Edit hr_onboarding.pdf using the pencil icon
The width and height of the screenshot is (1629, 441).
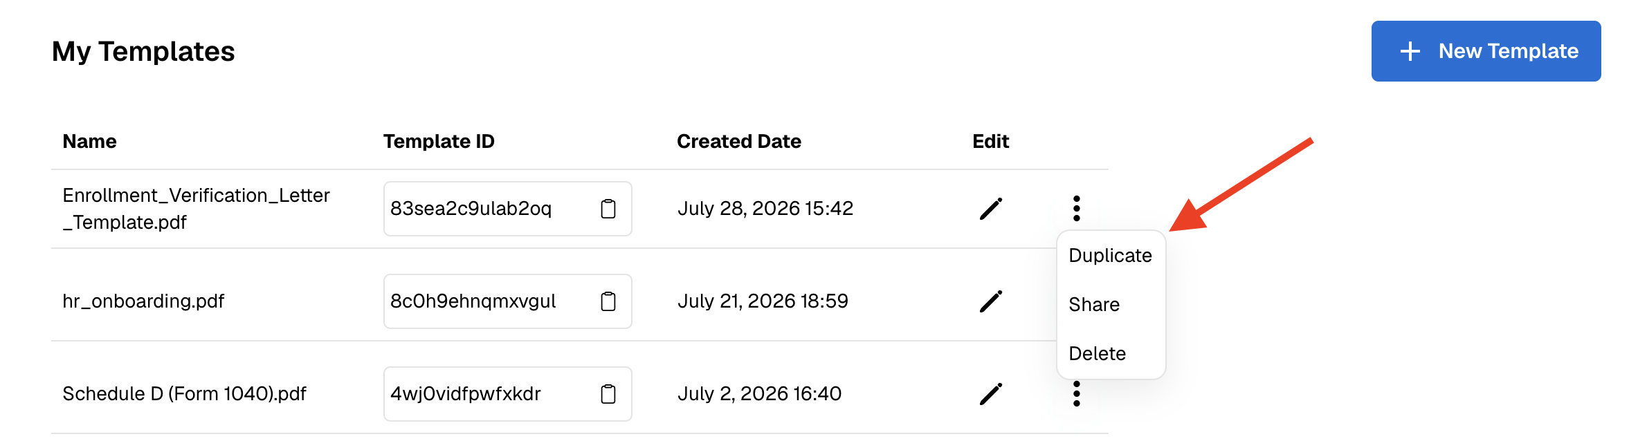pyautogui.click(x=990, y=301)
